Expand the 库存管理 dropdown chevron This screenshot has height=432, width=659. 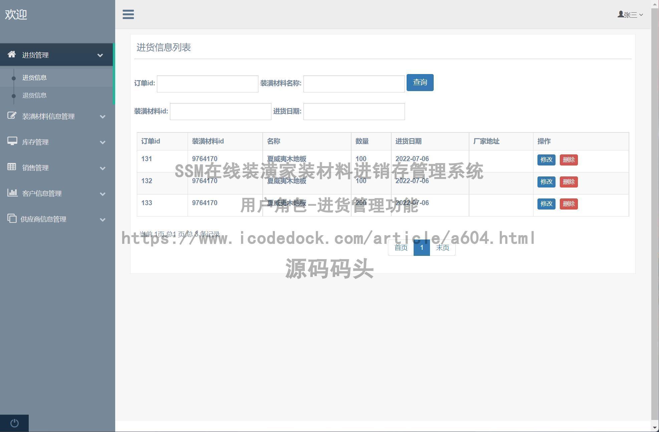click(102, 142)
